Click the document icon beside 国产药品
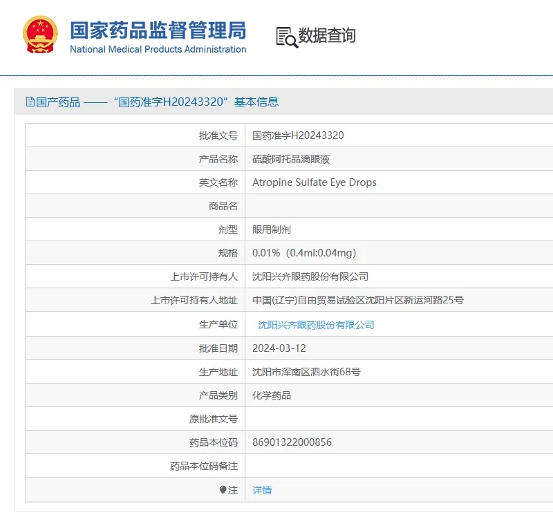Image resolution: width=553 pixels, height=517 pixels. tap(30, 102)
